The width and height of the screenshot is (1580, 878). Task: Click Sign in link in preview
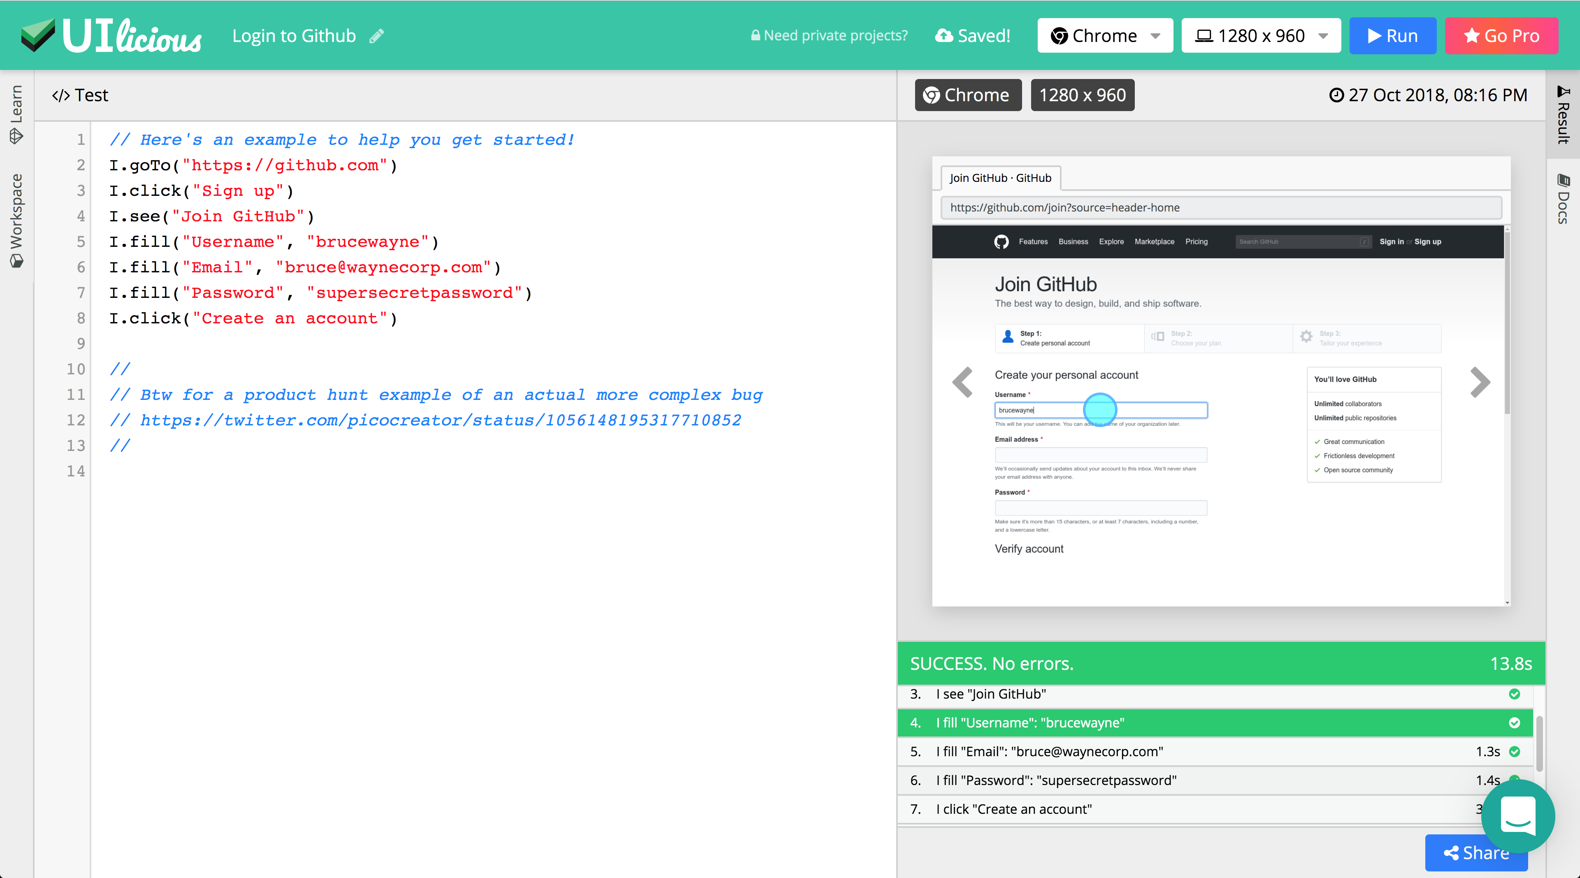tap(1391, 242)
